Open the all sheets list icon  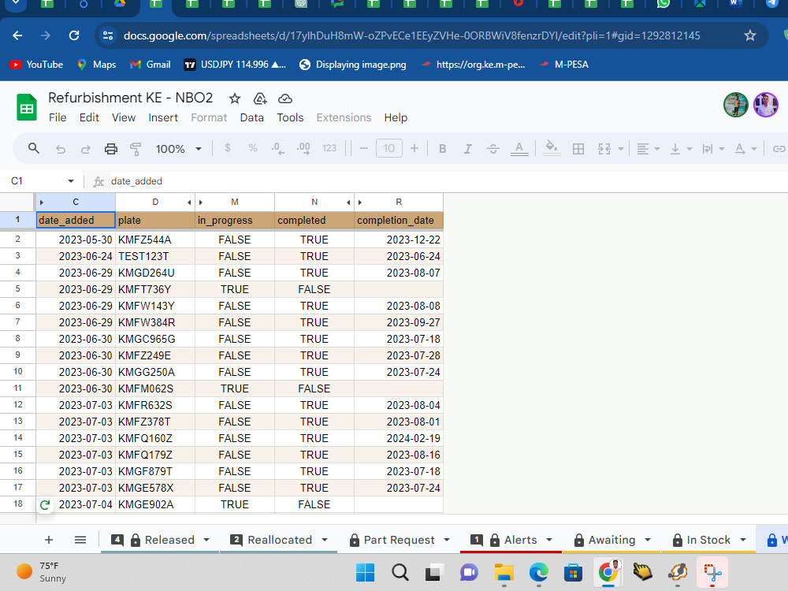[80, 540]
